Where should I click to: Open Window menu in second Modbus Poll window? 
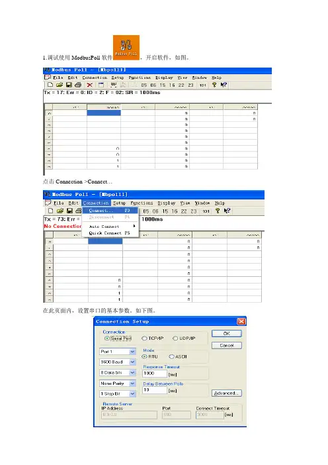point(202,203)
